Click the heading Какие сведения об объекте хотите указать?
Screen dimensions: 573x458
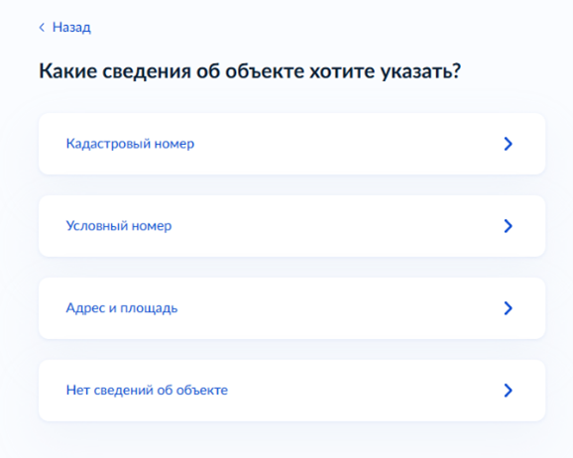[x=250, y=71]
